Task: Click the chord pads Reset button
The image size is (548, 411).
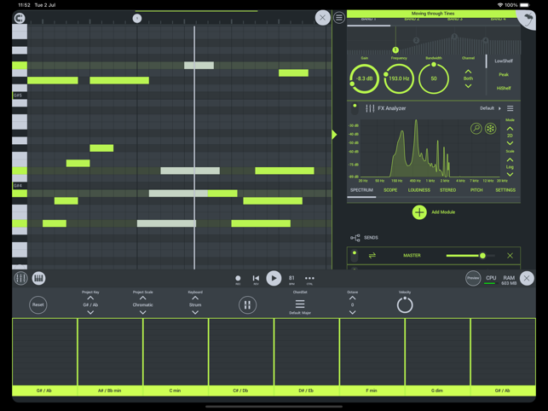Action: [38, 304]
